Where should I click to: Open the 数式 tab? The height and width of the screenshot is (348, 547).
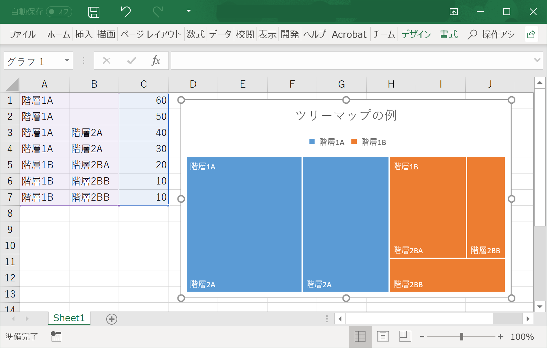[196, 34]
